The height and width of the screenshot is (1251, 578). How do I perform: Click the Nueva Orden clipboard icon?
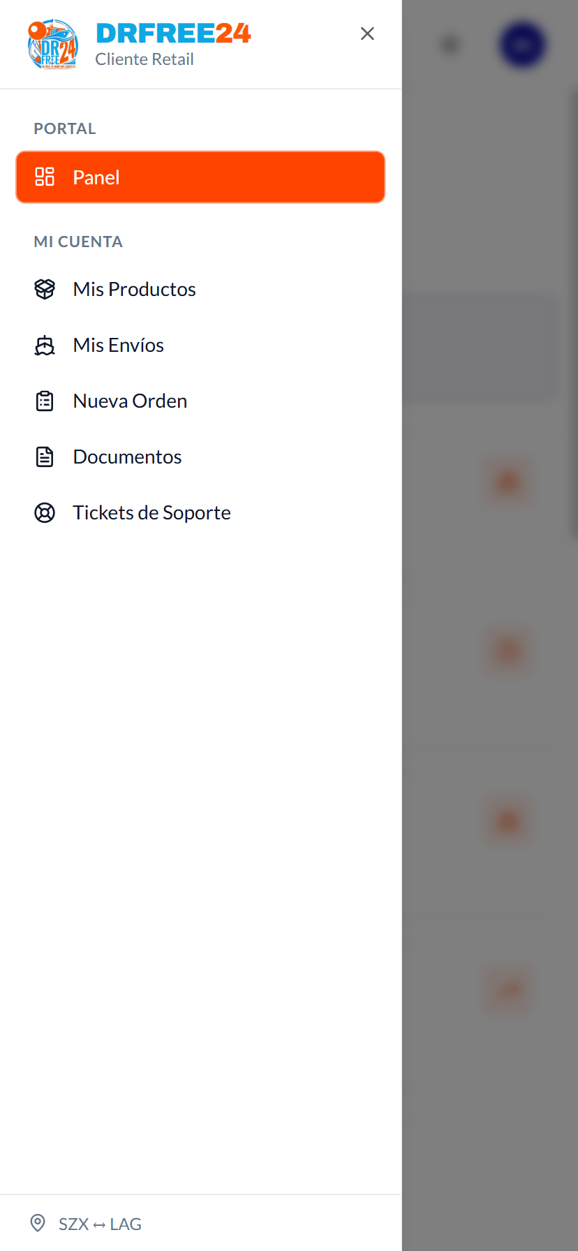pyautogui.click(x=45, y=401)
